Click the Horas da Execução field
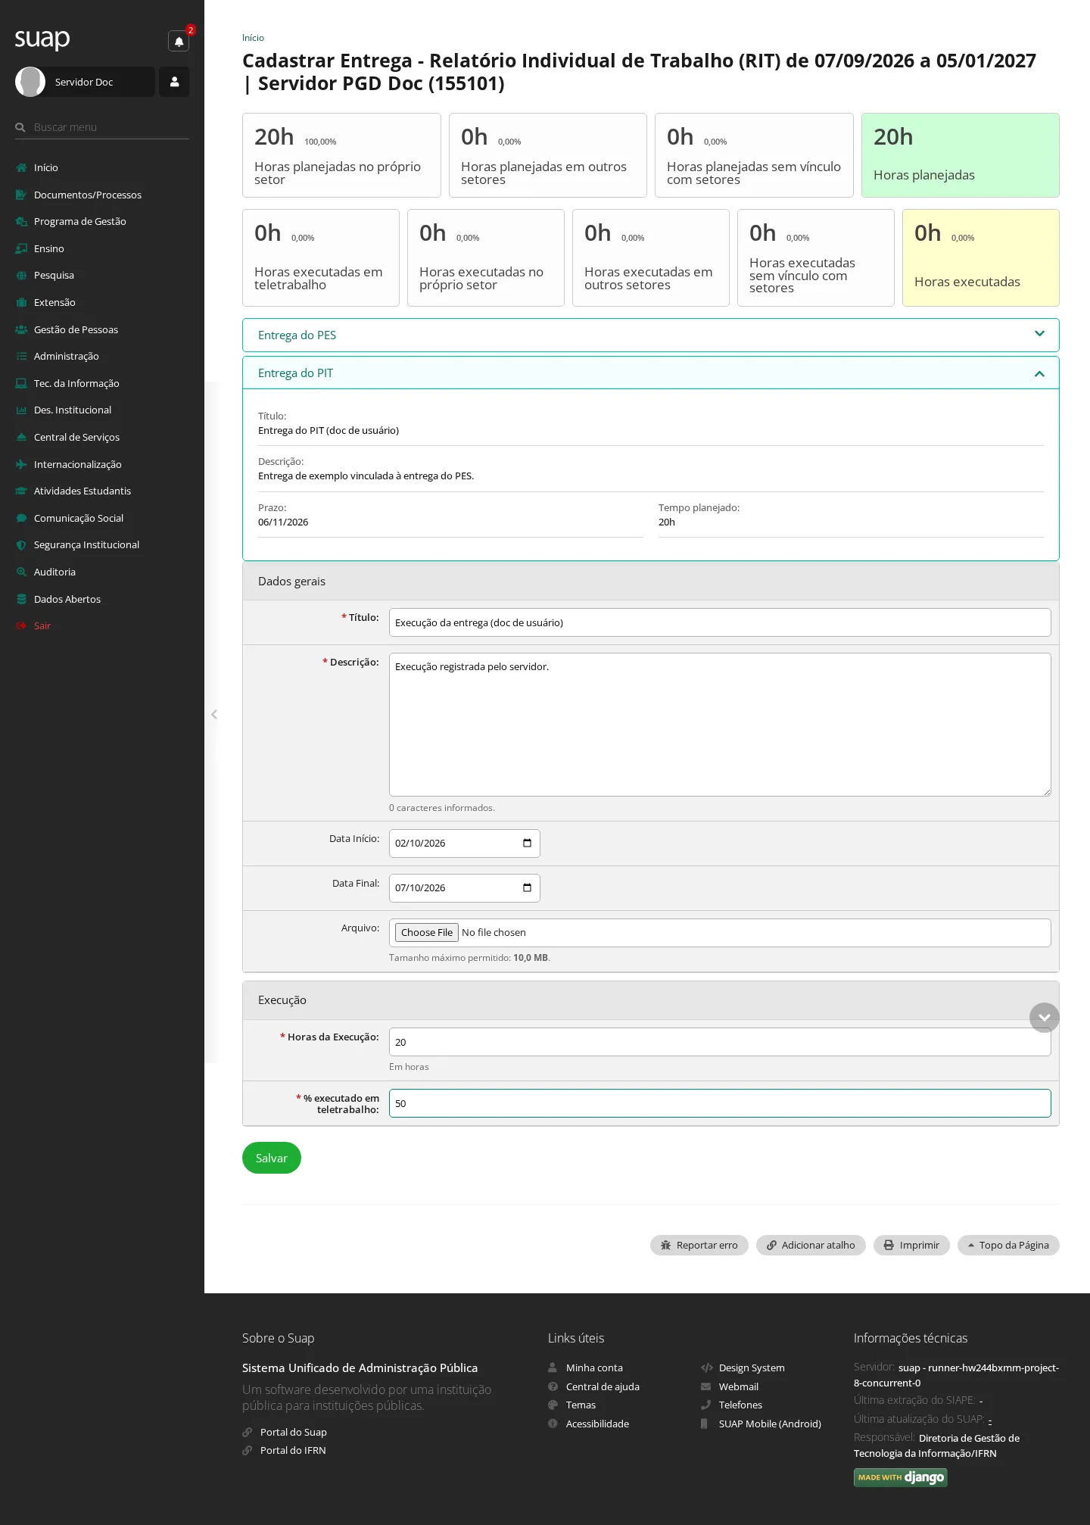The width and height of the screenshot is (1090, 1525). (720, 1042)
